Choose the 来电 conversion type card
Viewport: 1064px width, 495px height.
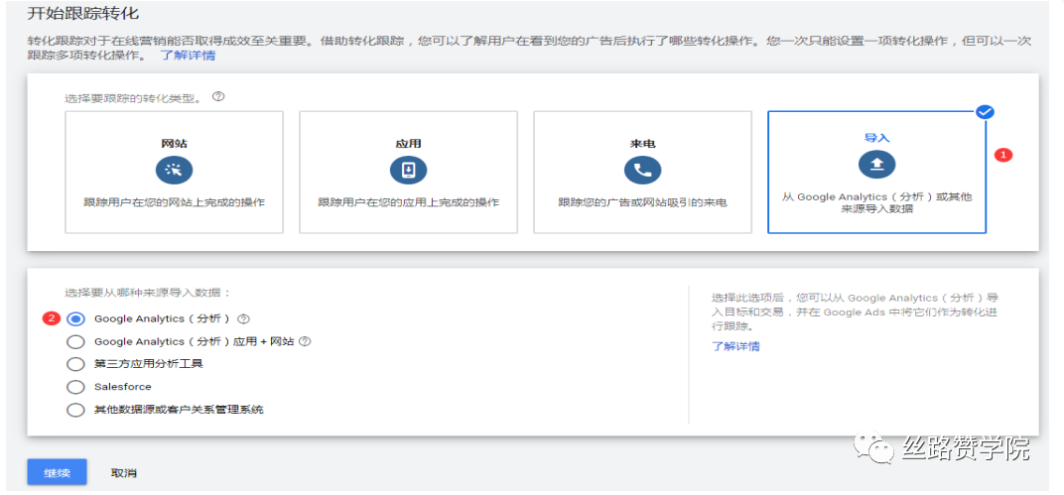tap(642, 173)
